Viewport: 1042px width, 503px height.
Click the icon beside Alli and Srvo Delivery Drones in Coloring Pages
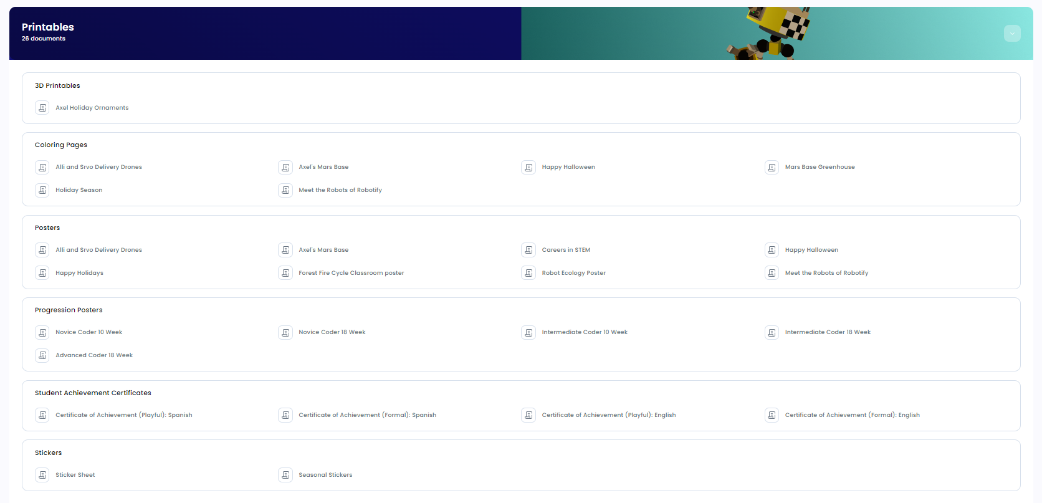42,167
